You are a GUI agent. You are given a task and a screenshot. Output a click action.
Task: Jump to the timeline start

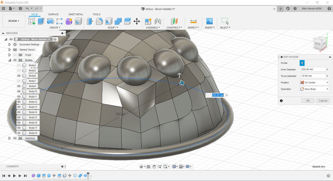point(4,176)
